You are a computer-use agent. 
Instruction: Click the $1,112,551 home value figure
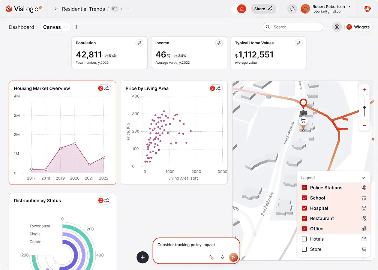point(254,55)
